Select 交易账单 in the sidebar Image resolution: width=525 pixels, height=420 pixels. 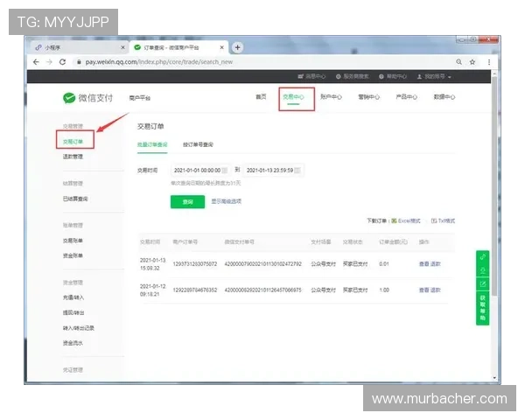pyautogui.click(x=73, y=241)
